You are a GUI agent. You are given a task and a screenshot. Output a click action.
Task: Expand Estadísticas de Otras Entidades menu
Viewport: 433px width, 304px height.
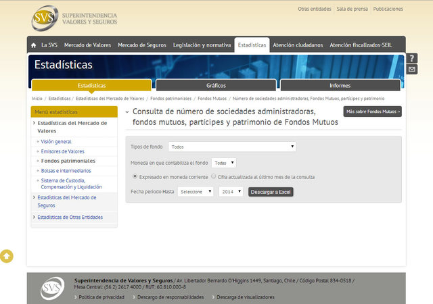point(70,217)
